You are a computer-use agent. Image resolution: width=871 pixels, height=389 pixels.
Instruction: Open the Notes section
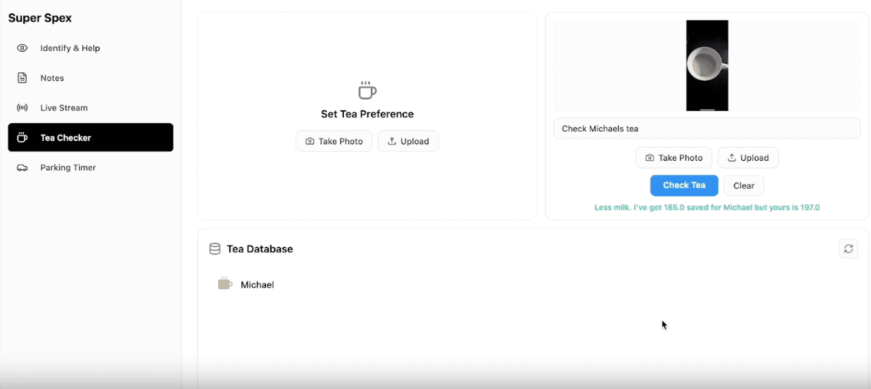tap(52, 77)
